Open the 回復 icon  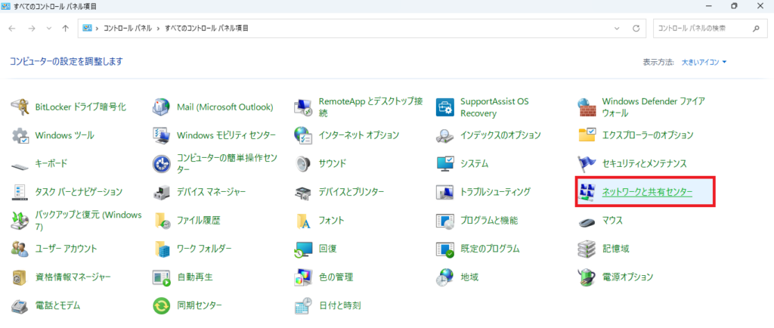click(303, 249)
